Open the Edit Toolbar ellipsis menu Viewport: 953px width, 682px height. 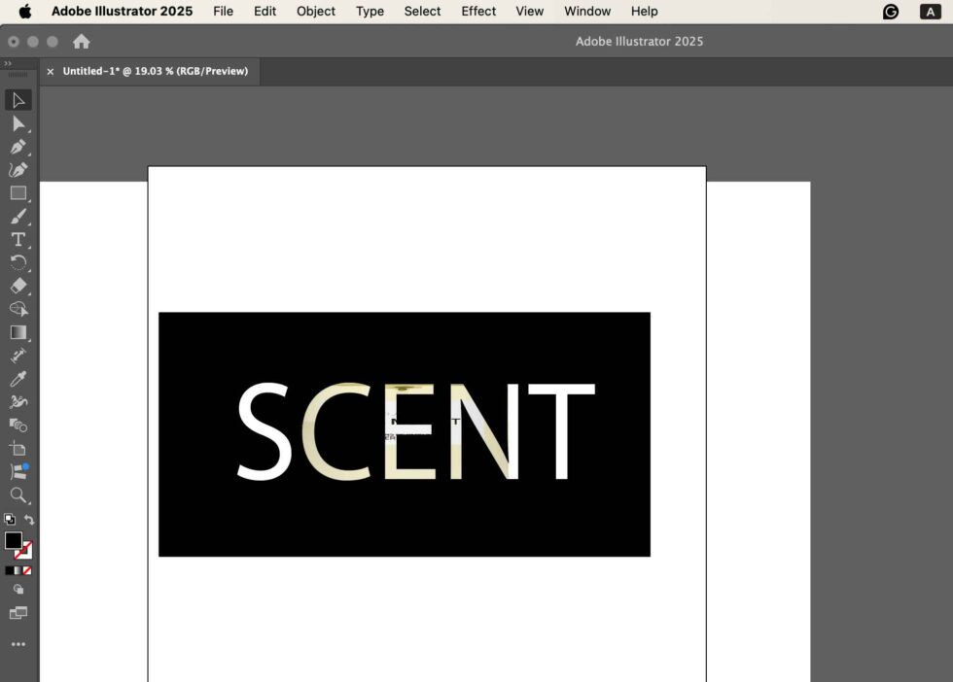(18, 643)
